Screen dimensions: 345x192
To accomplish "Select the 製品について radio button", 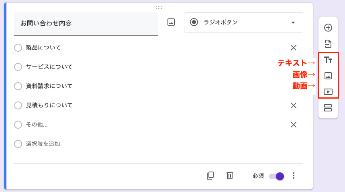I will 18,48.
